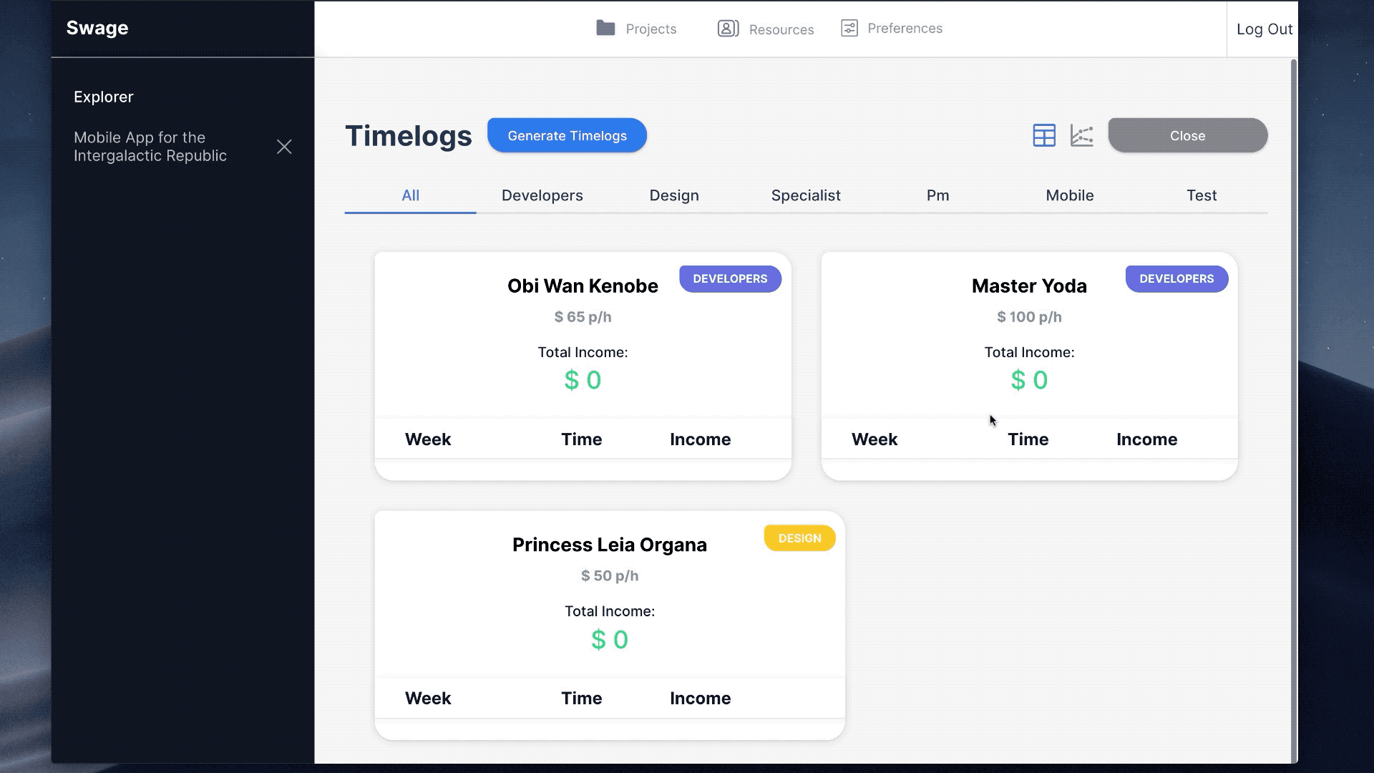Click the Master Yoda name
Image resolution: width=1374 pixels, height=773 pixels.
(1029, 286)
